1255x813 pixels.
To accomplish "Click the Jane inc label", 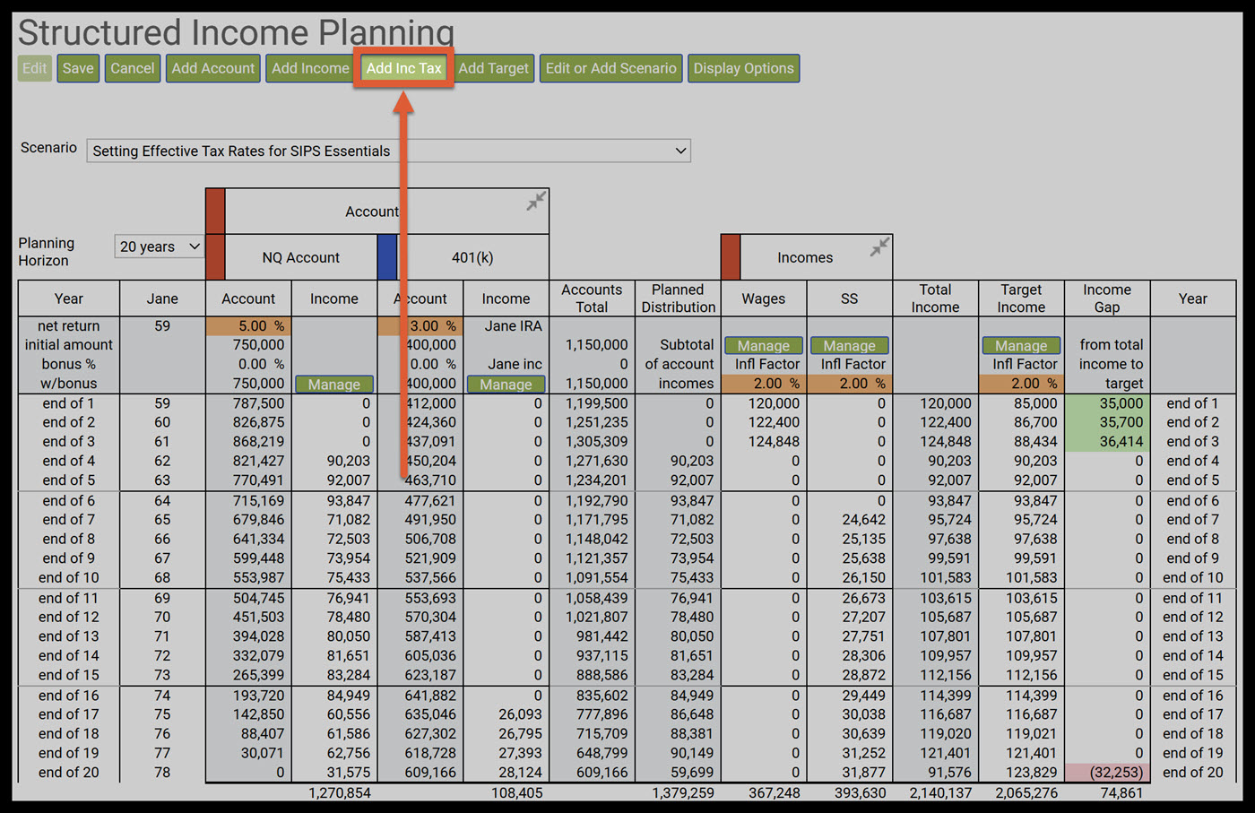I will pyautogui.click(x=515, y=365).
